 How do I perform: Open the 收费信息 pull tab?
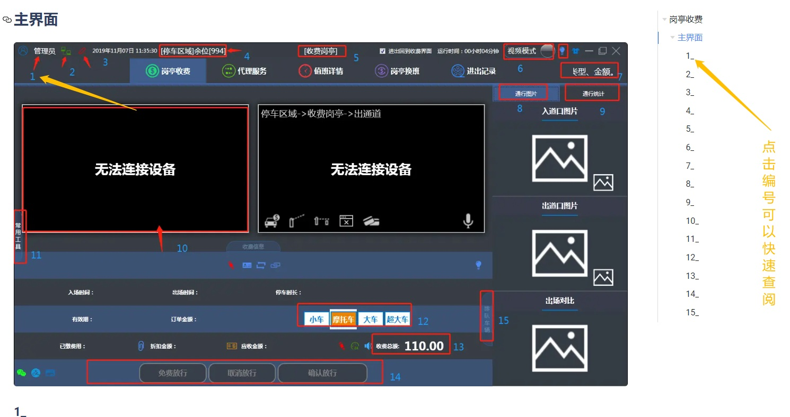point(253,247)
